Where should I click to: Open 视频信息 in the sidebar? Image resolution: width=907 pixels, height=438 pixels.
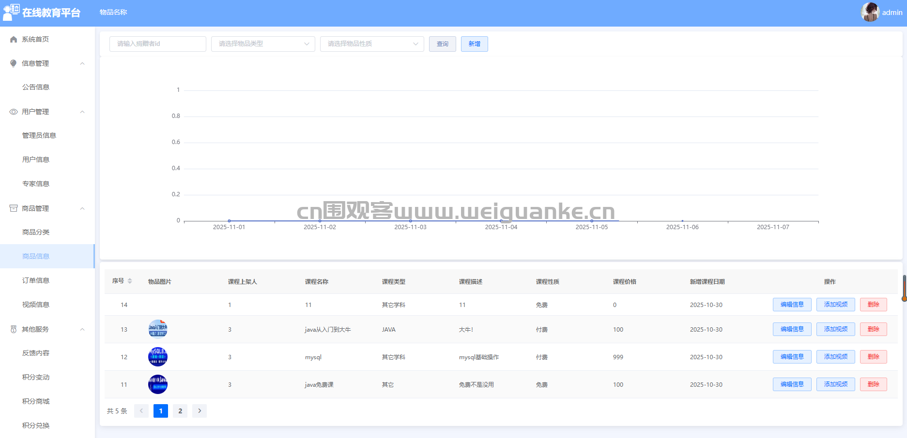(36, 305)
